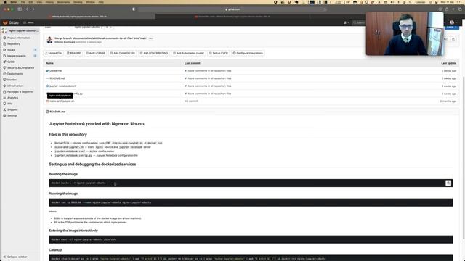This screenshot has height=261, width=465.
Task: Open the merge branch commit link
Action: (x=100, y=38)
